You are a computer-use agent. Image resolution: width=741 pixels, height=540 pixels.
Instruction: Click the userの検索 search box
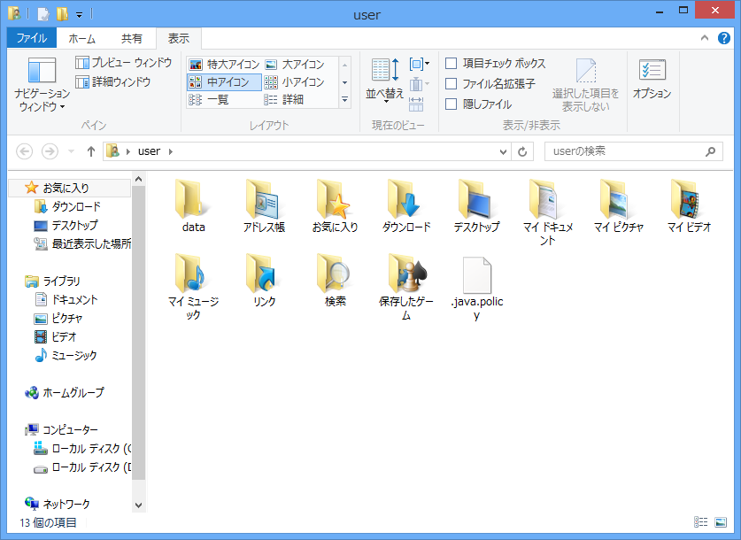[633, 151]
